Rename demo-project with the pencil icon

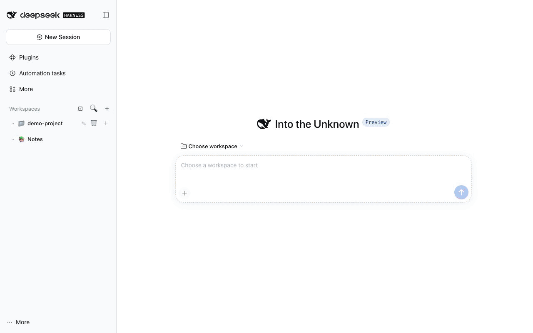click(84, 123)
